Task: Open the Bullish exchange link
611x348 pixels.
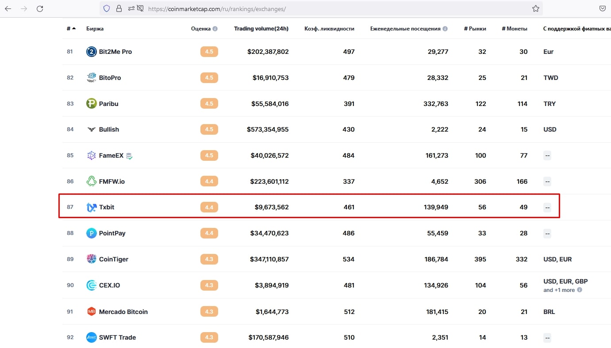Action: (x=109, y=129)
